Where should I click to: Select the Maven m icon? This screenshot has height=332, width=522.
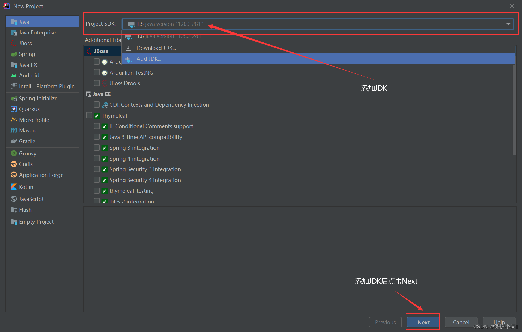[x=14, y=130]
